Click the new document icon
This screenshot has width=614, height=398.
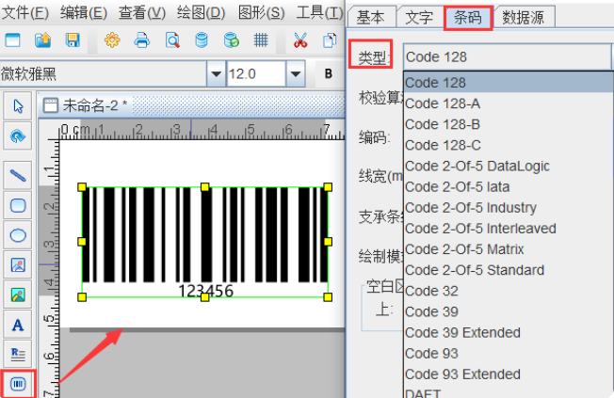[x=12, y=40]
